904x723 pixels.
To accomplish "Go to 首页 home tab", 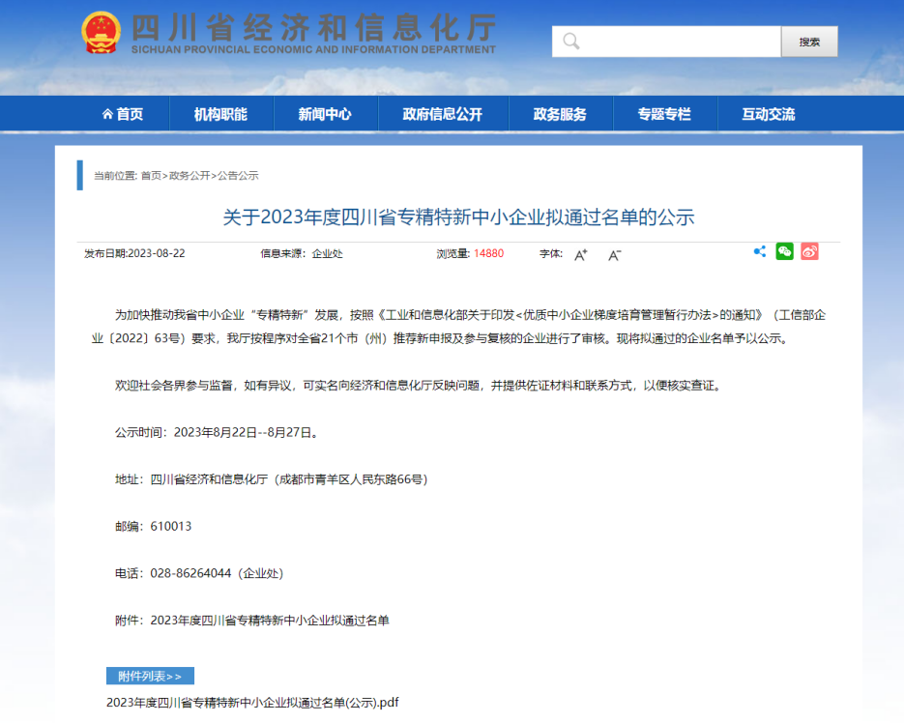I will pyautogui.click(x=123, y=114).
